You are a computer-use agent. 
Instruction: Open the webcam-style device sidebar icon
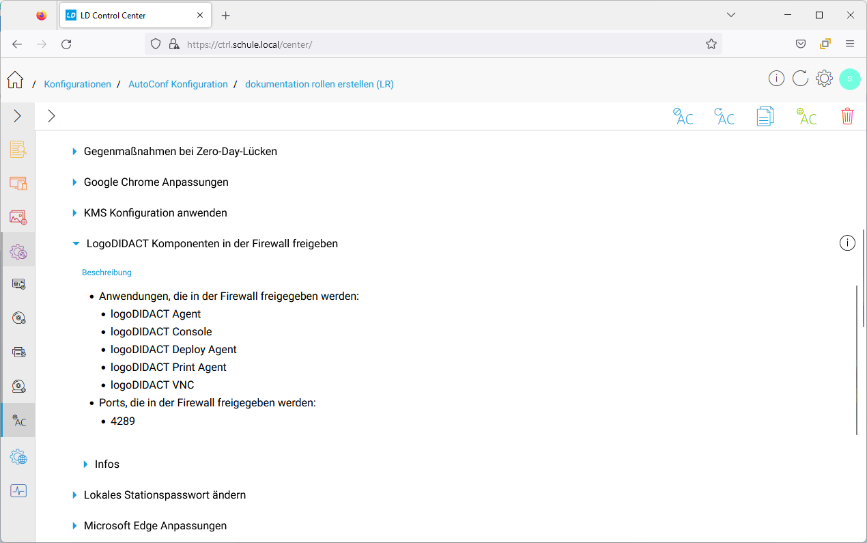click(x=18, y=387)
